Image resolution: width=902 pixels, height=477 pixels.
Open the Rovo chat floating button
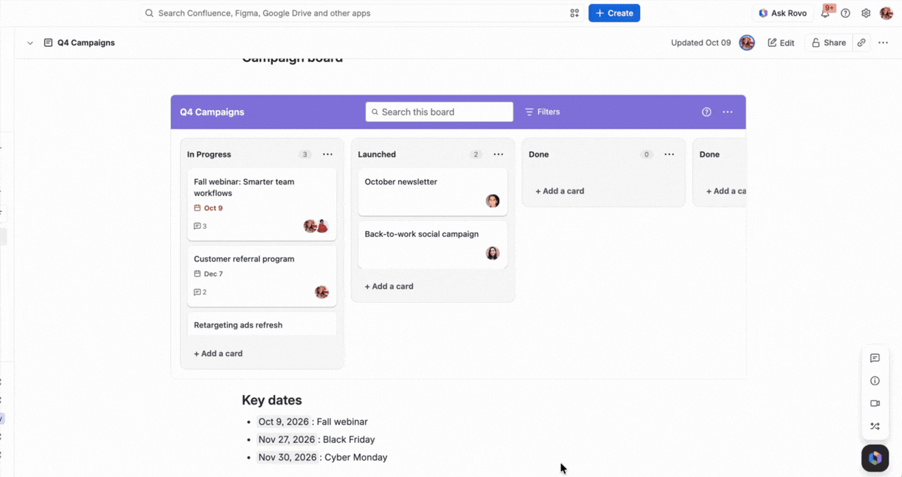[875, 458]
